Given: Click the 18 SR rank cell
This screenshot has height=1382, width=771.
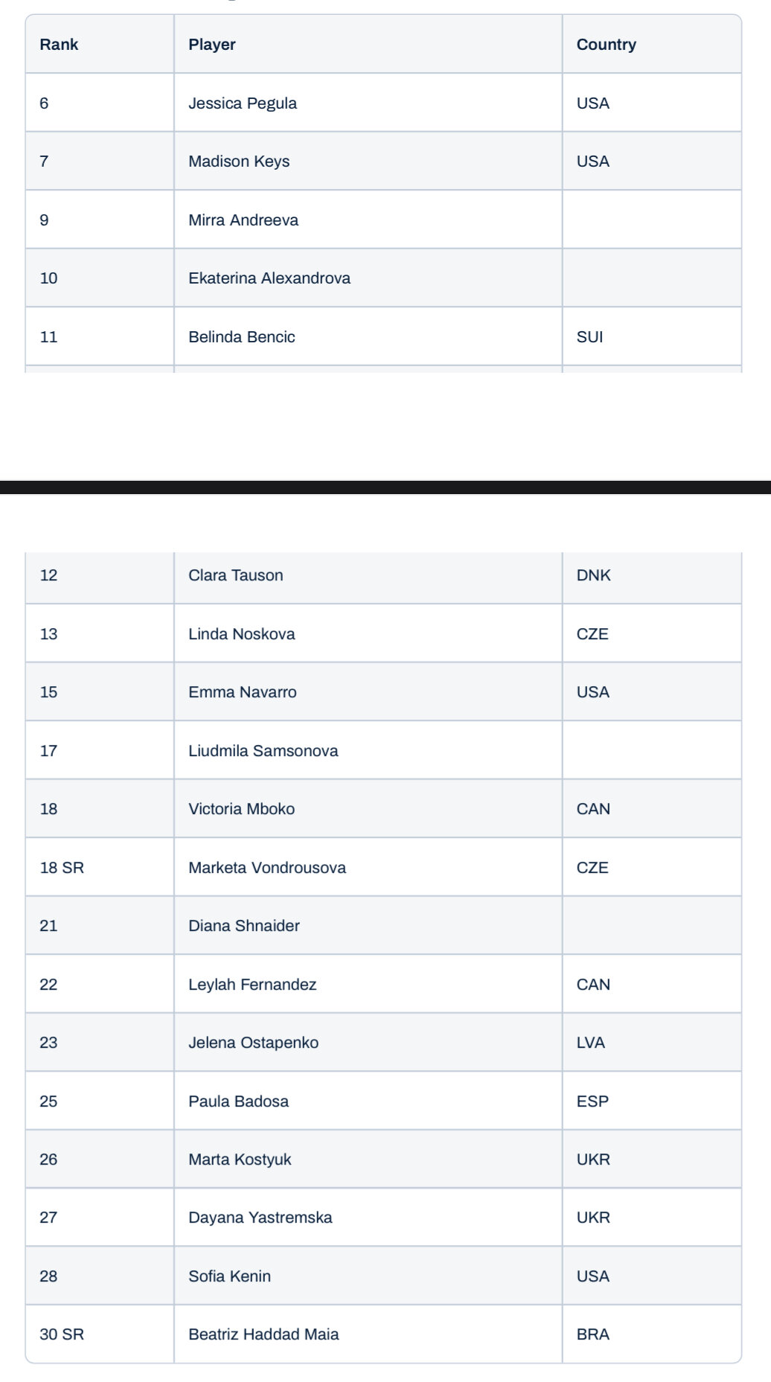Looking at the screenshot, I should (62, 868).
